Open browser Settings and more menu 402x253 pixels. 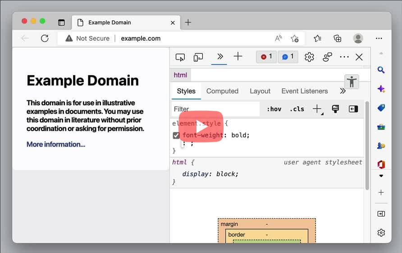379,38
